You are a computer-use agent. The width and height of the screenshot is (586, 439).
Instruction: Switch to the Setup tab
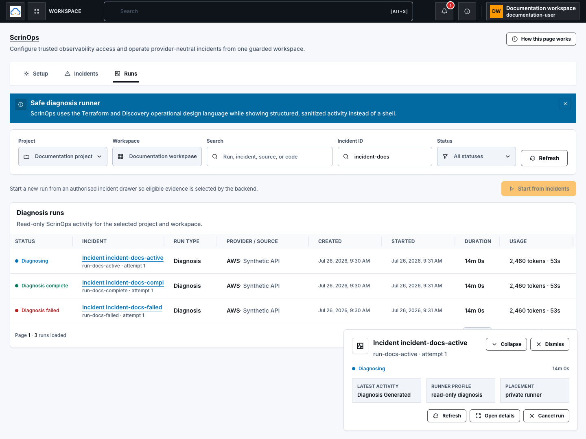(36, 74)
